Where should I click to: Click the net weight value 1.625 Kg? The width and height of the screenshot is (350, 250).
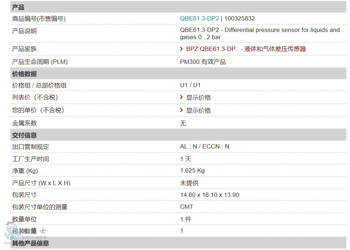pos(192,171)
